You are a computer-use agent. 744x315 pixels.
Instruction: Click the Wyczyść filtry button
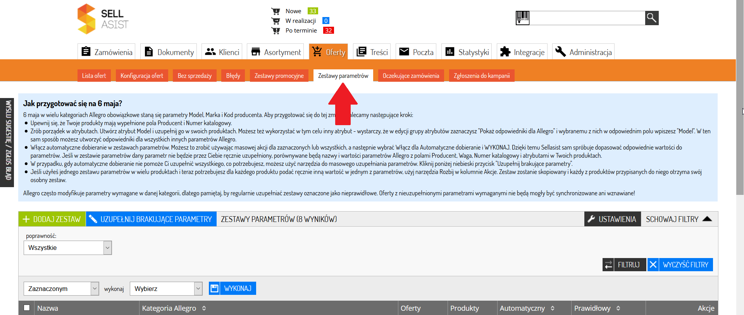tap(680, 265)
